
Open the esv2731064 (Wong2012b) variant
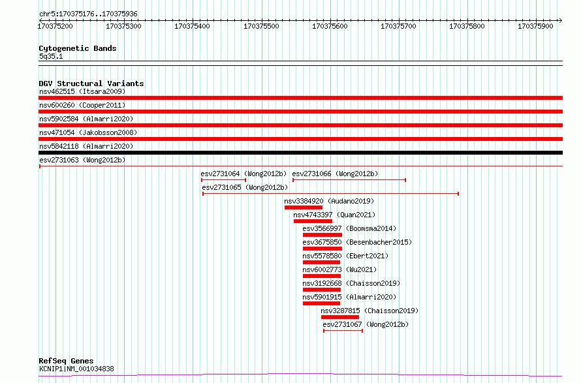(243, 174)
